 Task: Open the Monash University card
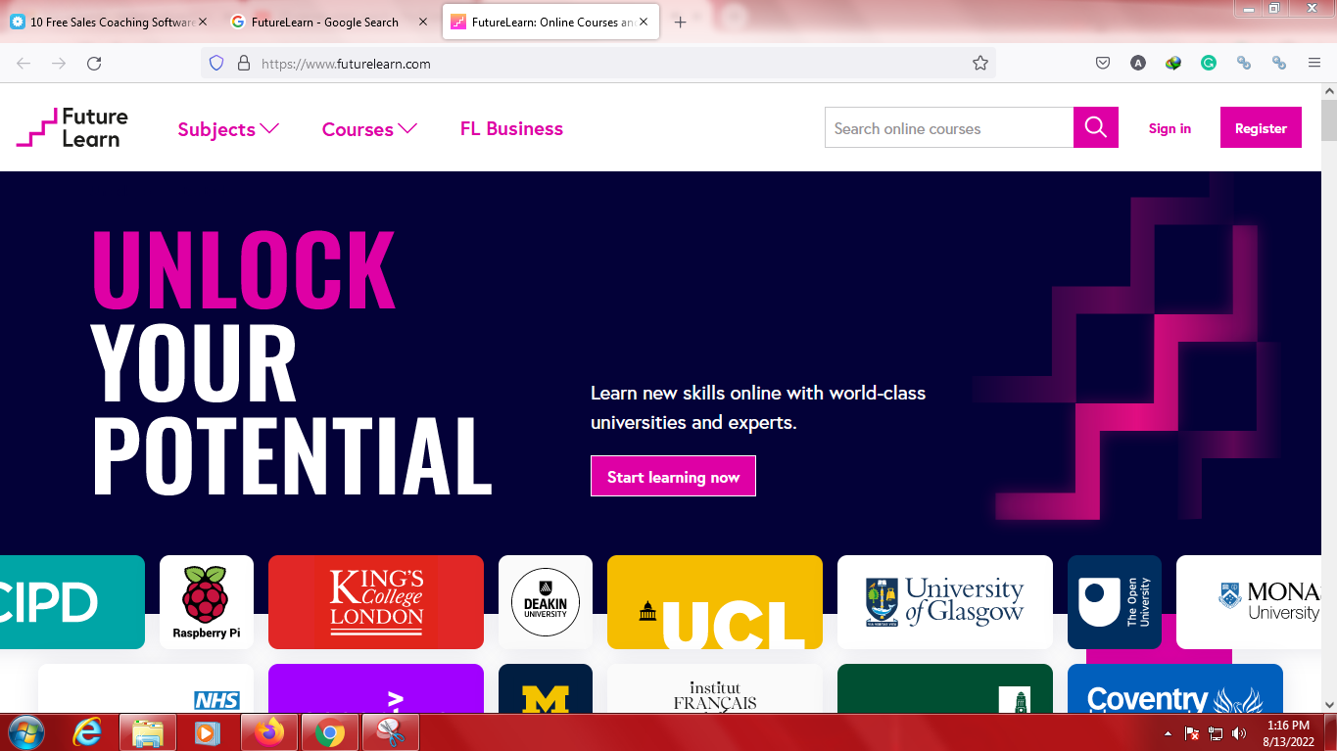point(1249,602)
